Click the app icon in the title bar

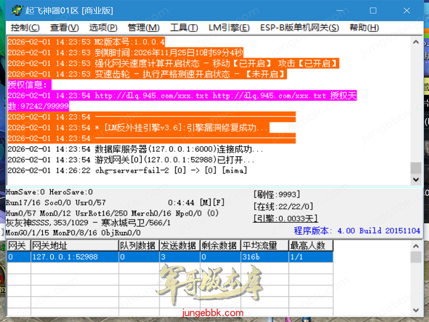click(17, 10)
